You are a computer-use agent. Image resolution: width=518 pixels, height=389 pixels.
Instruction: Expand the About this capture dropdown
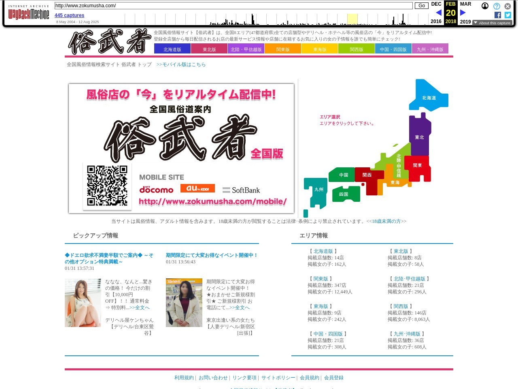[492, 23]
